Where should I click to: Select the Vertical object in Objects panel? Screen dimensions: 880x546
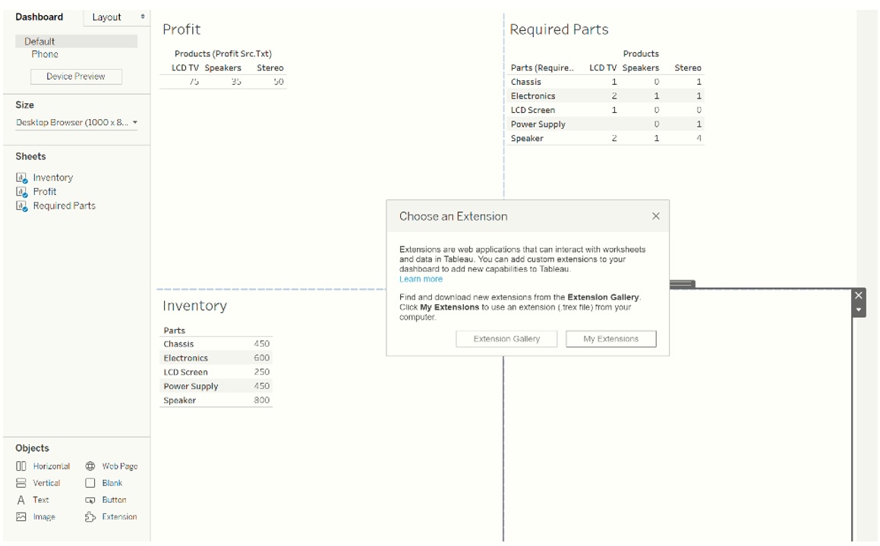click(46, 483)
